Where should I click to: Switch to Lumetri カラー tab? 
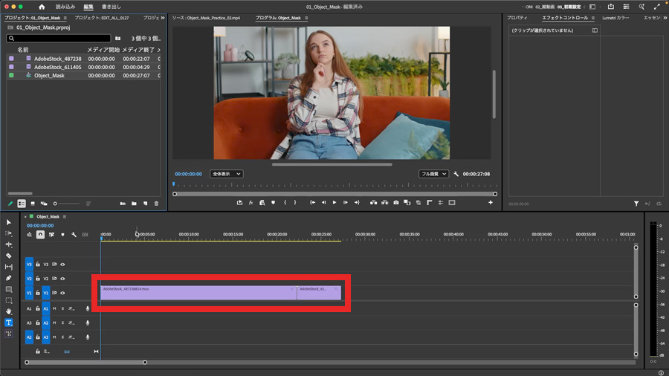[615, 18]
